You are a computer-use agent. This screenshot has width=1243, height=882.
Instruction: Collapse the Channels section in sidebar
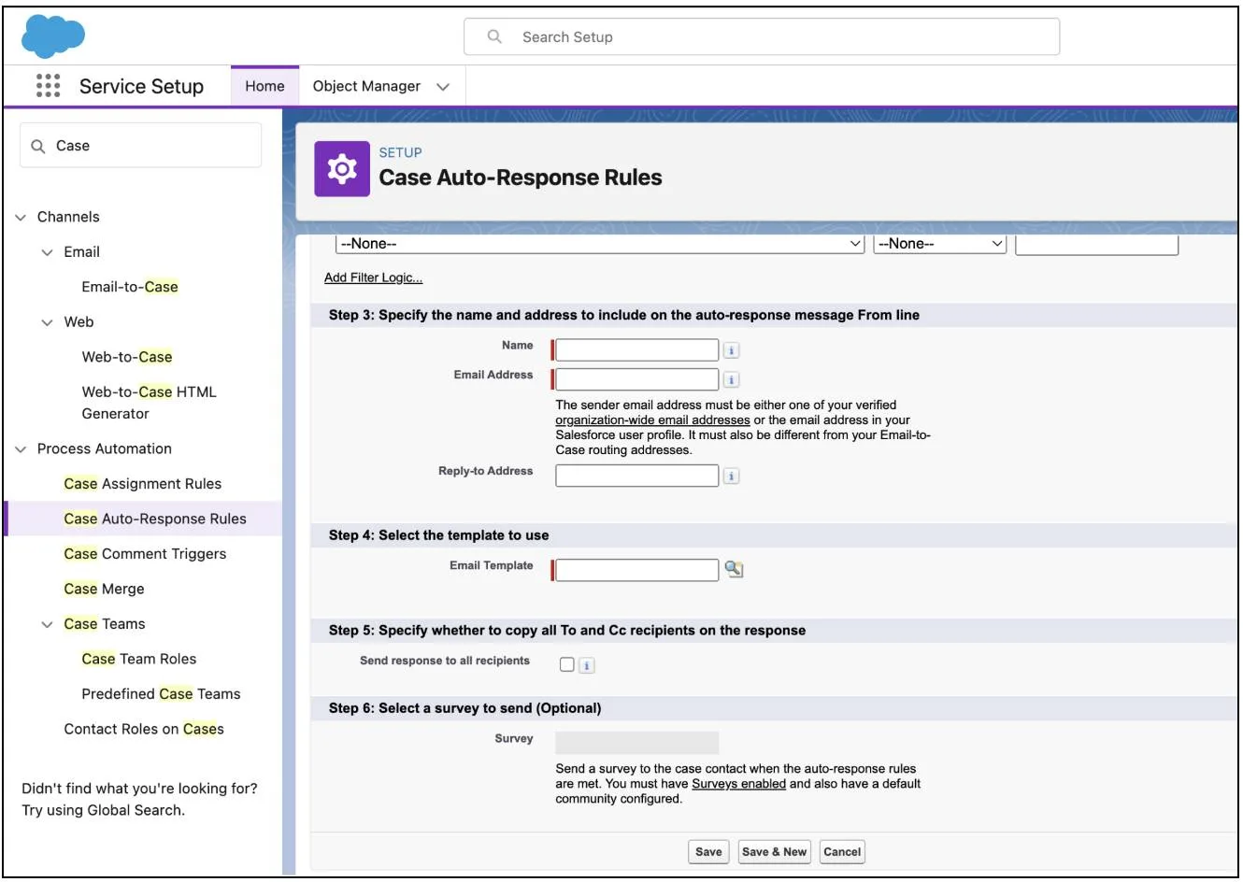tap(21, 218)
